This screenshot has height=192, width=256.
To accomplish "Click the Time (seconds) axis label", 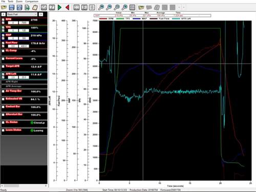I will (x=175, y=186).
